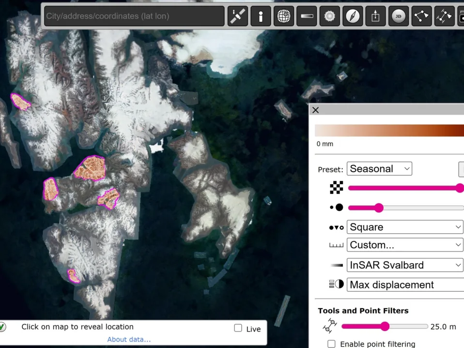Close the settings panel with X
The height and width of the screenshot is (348, 464).
point(315,110)
